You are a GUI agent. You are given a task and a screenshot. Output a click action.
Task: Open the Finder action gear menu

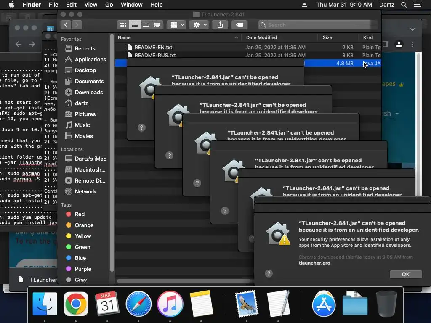(x=200, y=25)
